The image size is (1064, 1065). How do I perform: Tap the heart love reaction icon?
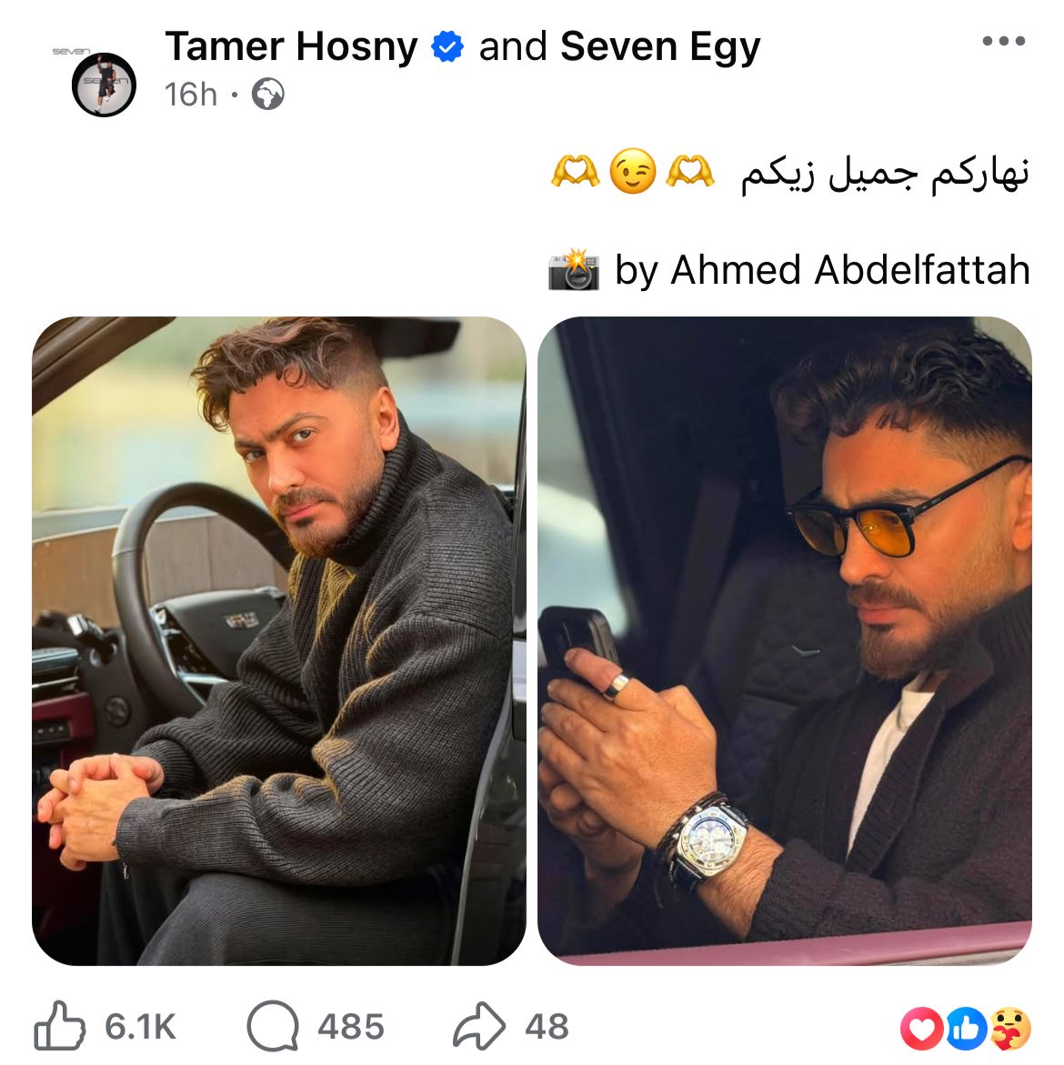coord(921,1029)
